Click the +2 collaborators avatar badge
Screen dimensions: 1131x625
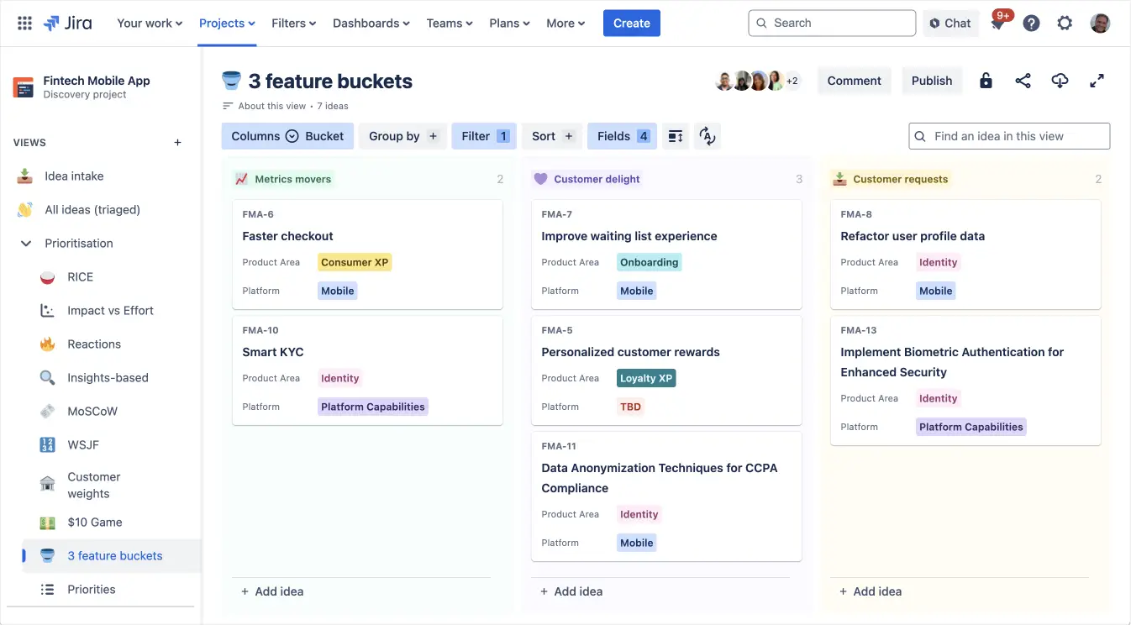[x=792, y=81]
